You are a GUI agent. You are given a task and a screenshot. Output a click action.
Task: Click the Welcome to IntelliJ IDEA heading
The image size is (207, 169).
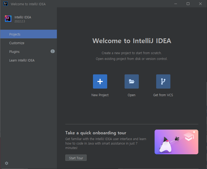coord(132,41)
